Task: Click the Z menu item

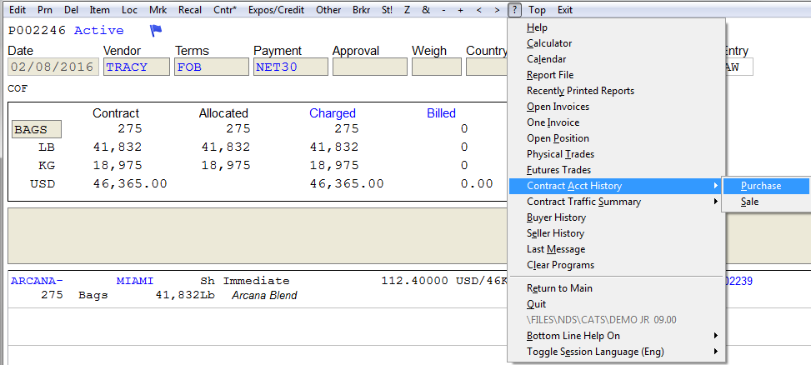Action: click(x=407, y=10)
